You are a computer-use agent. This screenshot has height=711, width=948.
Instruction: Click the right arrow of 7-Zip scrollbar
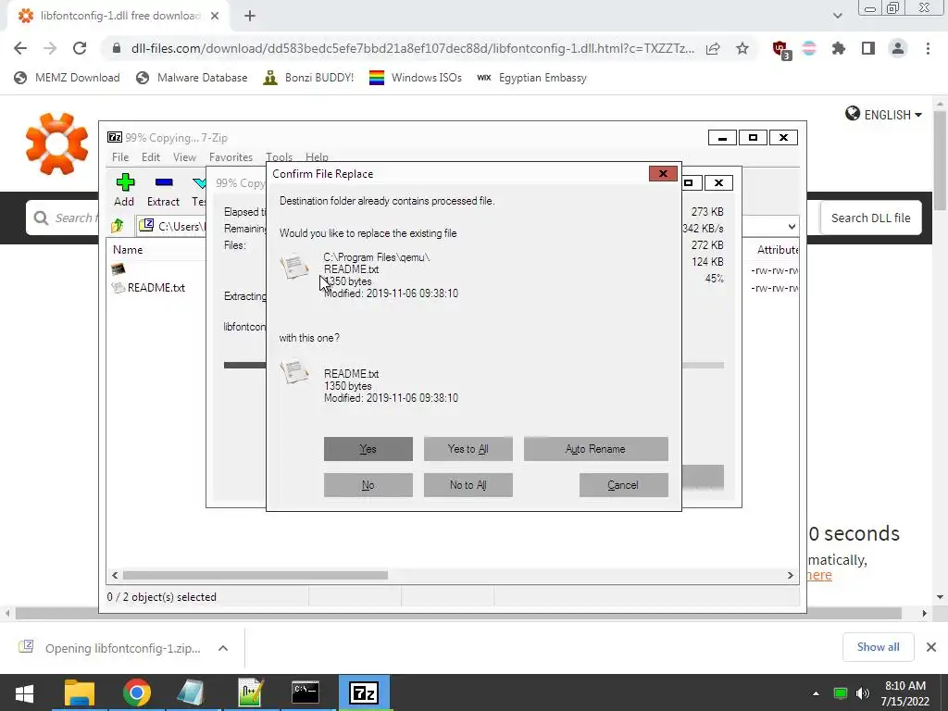[x=790, y=575]
